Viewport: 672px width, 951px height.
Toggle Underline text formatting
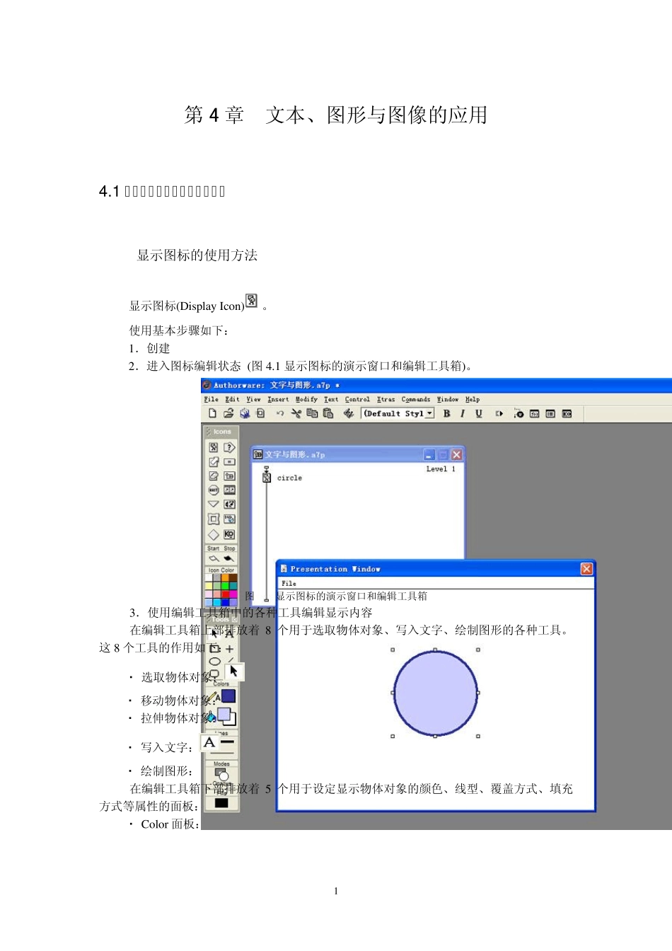479,413
